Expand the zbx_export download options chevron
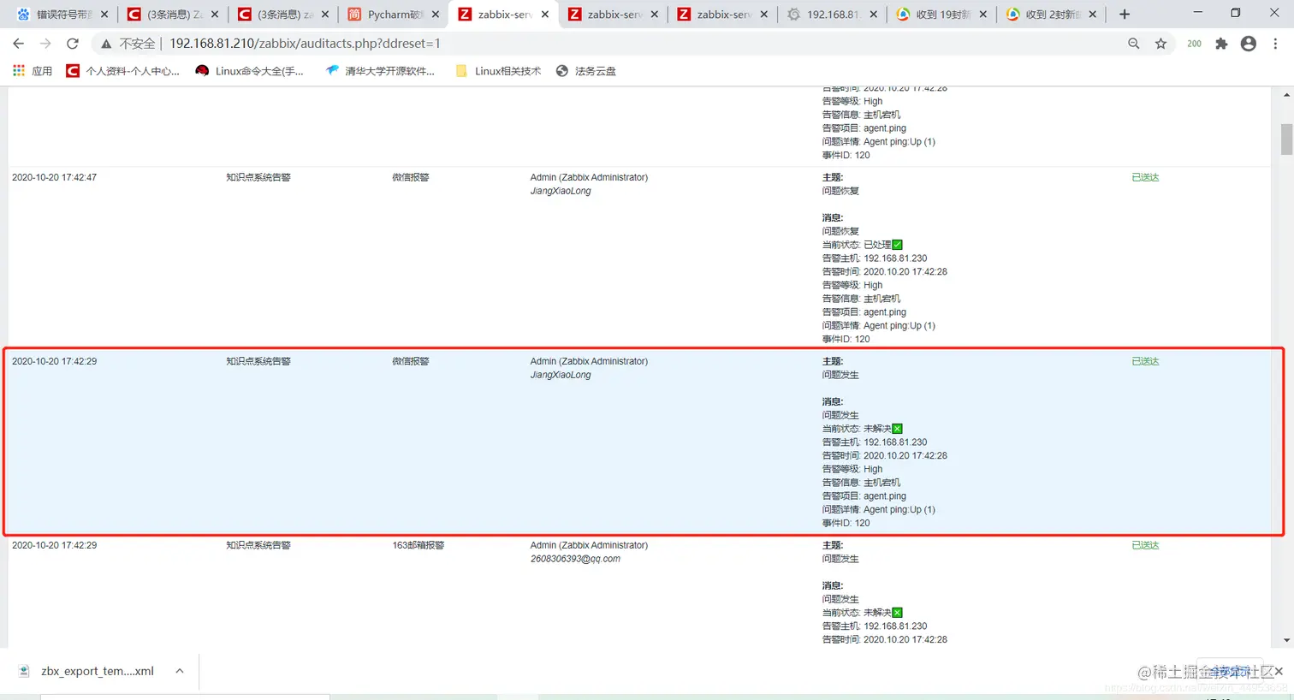 pos(180,671)
